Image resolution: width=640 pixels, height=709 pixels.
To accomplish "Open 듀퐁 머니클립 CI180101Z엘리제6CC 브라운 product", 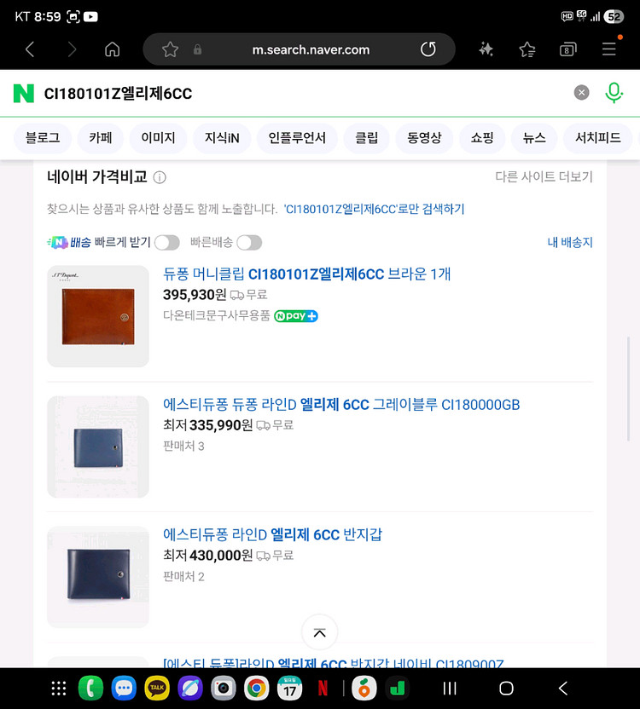I will click(306, 274).
